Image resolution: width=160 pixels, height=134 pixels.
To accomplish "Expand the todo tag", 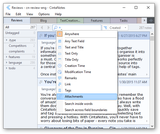I will 6,68.
